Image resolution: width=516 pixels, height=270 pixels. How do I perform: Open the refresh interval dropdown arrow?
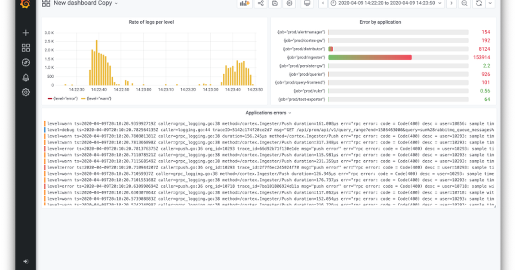pyautogui.click(x=490, y=3)
